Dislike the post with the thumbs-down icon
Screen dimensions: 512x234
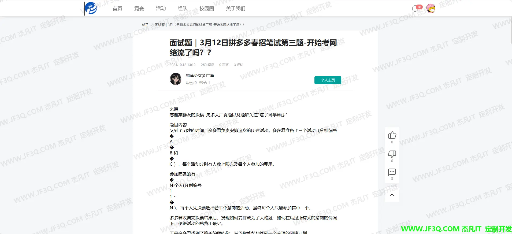coord(392,154)
